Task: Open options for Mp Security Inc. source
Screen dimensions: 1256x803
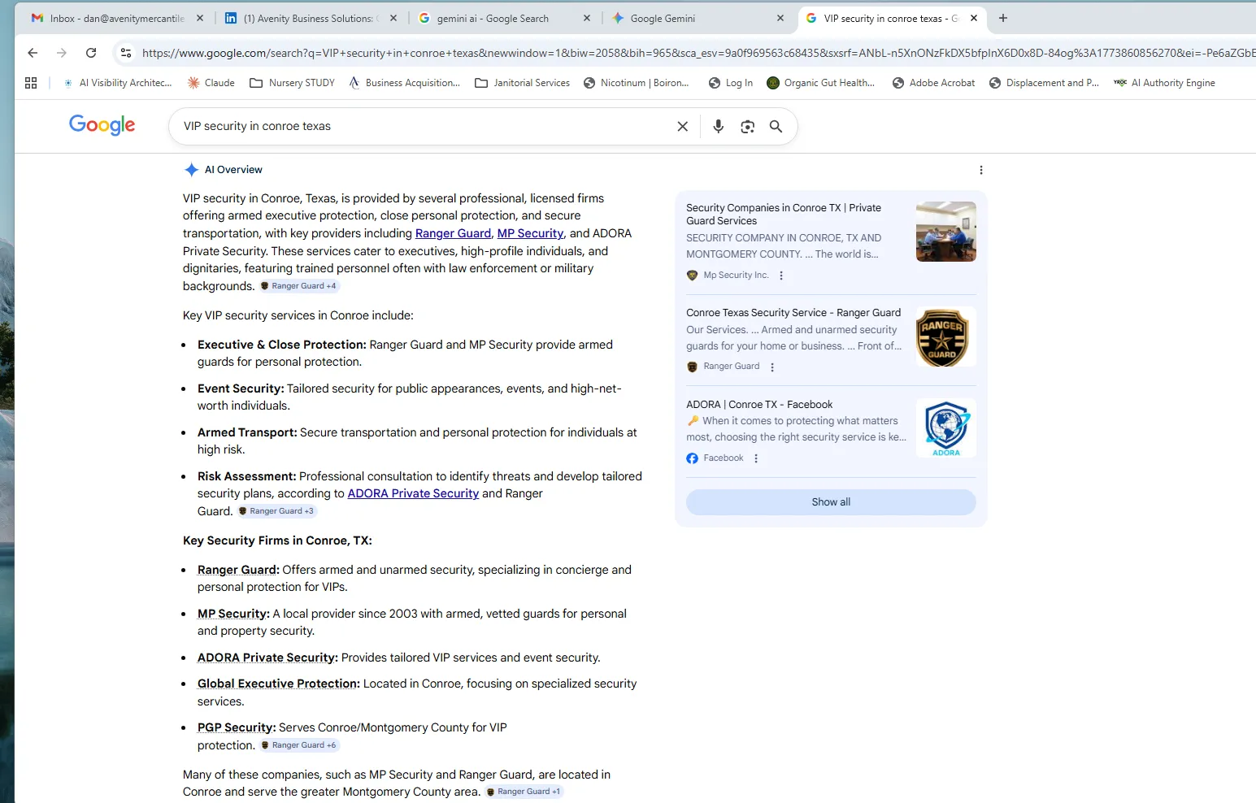Action: point(781,276)
